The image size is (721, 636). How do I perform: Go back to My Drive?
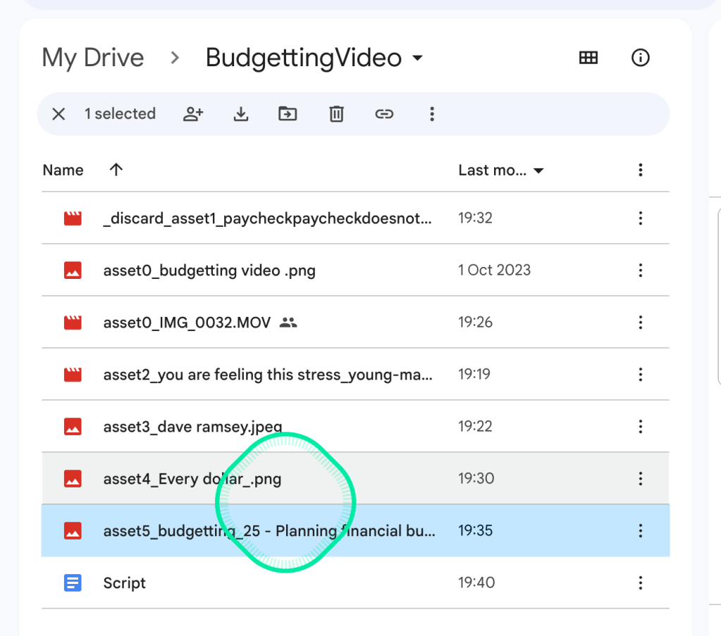93,58
